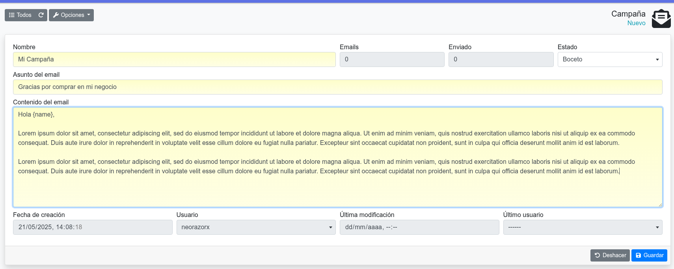Click the Nombre field containing Mi Campaña
Image resolution: width=674 pixels, height=269 pixels.
pyautogui.click(x=174, y=59)
